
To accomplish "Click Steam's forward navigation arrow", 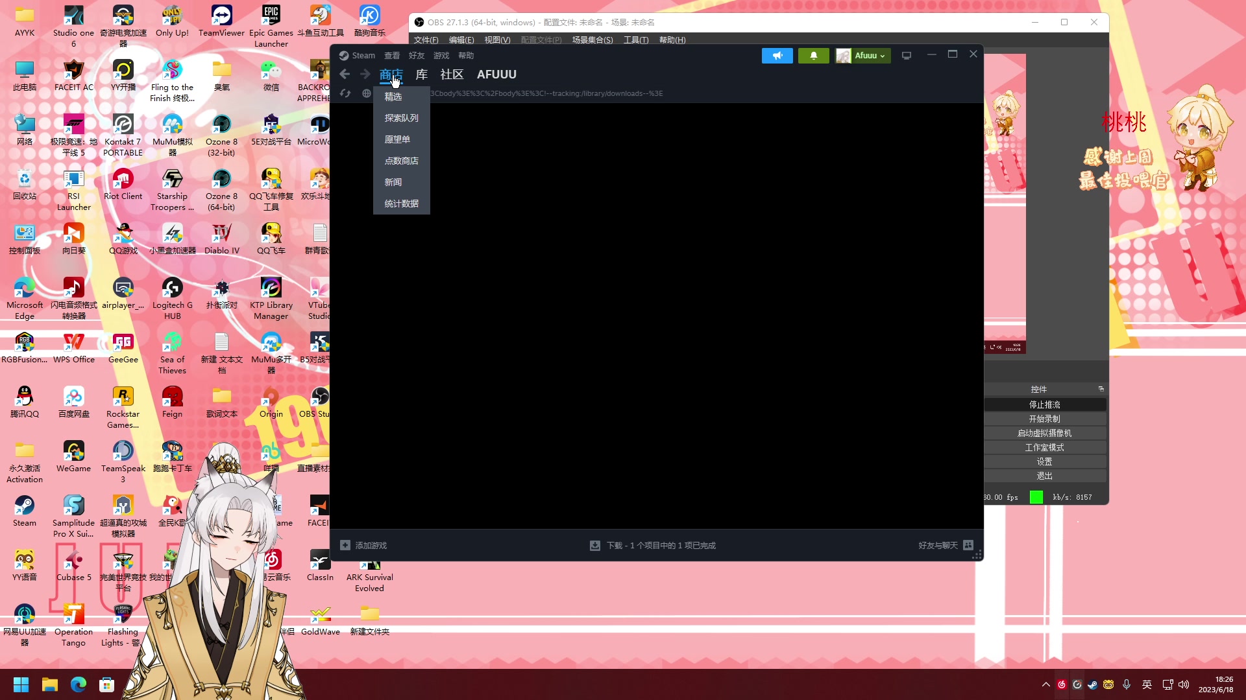I will pyautogui.click(x=365, y=75).
